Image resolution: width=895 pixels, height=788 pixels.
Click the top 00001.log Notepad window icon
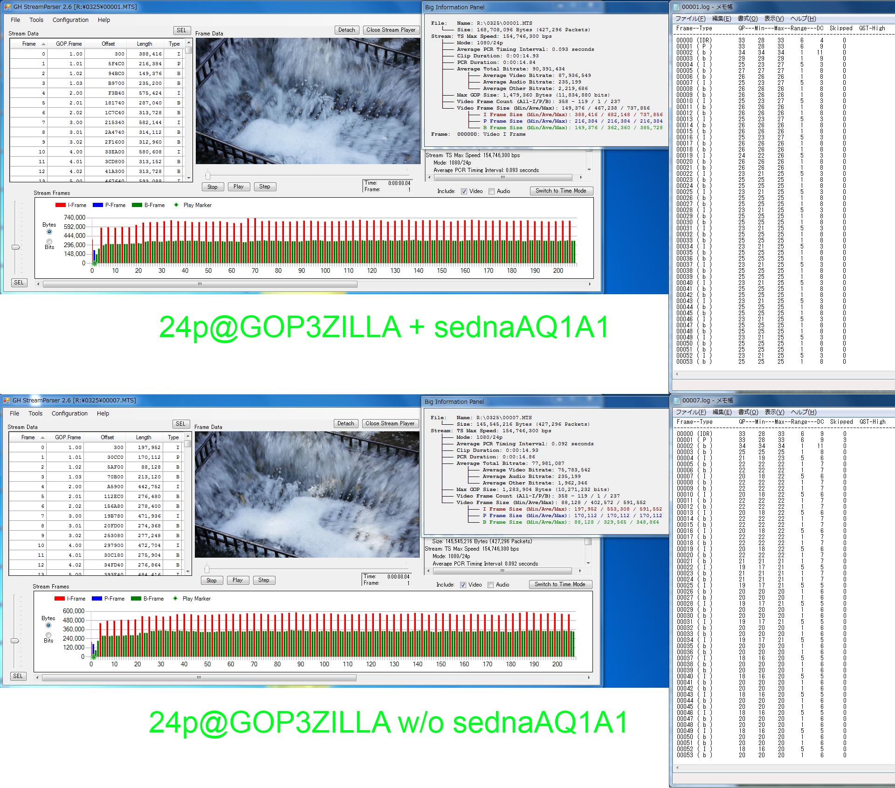(x=677, y=7)
